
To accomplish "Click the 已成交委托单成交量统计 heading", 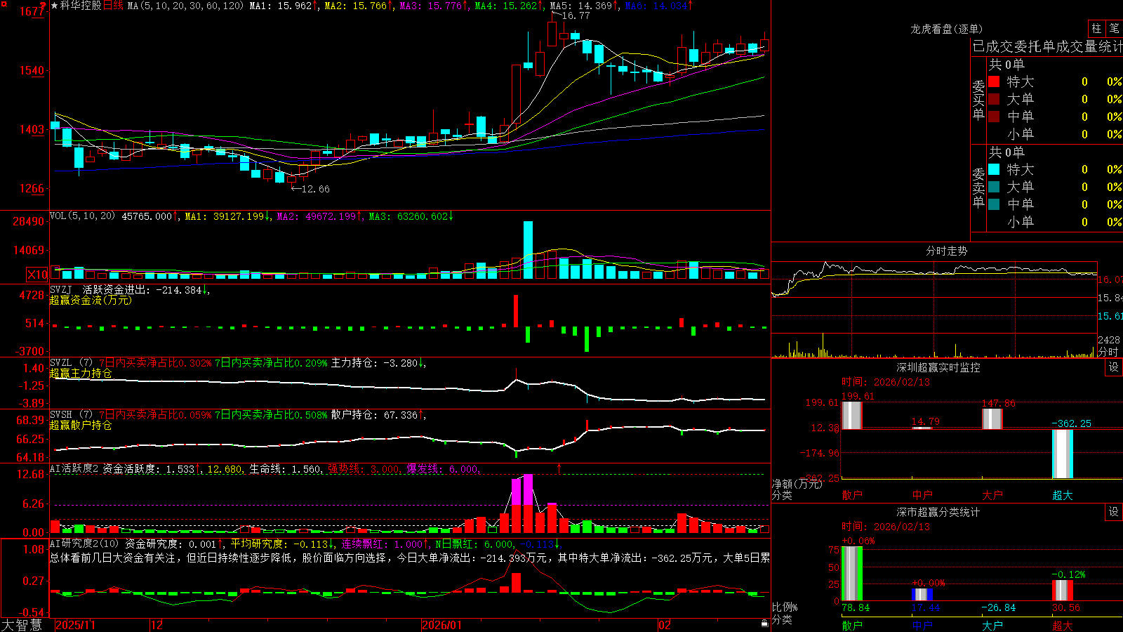I will click(x=1047, y=46).
